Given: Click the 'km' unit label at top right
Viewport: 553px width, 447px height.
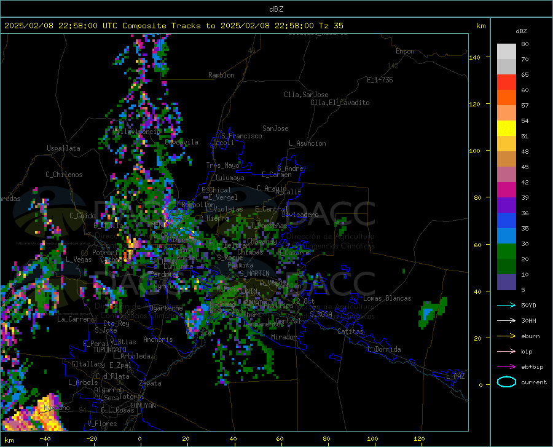Looking at the screenshot, I should pyautogui.click(x=480, y=26).
